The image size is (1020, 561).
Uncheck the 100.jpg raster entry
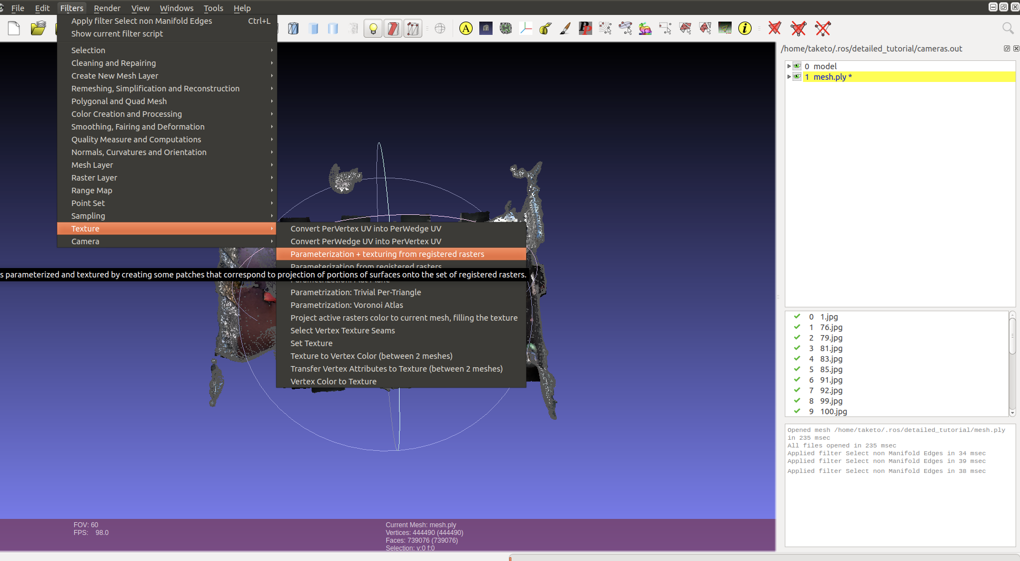tap(797, 411)
